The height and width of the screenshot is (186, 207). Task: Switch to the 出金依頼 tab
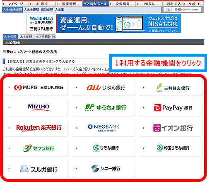26,37
